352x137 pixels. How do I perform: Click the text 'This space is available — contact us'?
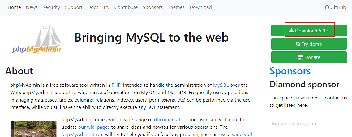[x=308, y=98]
